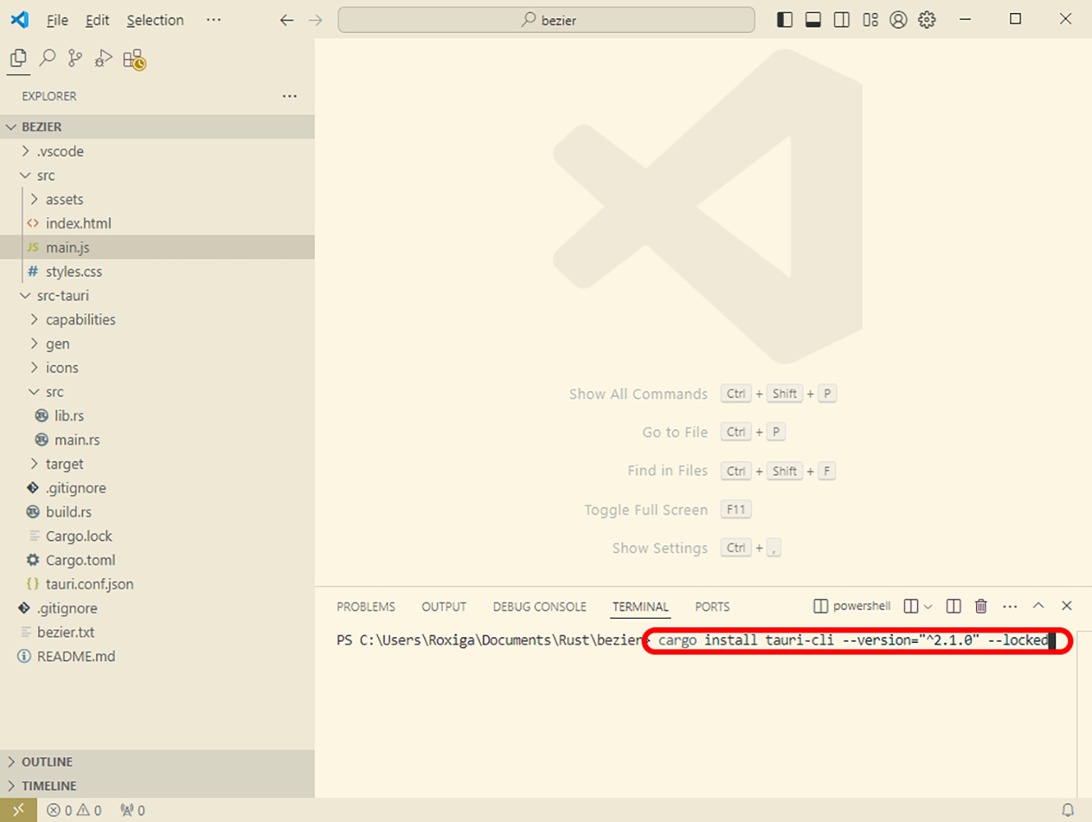Image resolution: width=1092 pixels, height=822 pixels.
Task: Open .gitignore inside src-tauri
Action: pyautogui.click(x=157, y=488)
